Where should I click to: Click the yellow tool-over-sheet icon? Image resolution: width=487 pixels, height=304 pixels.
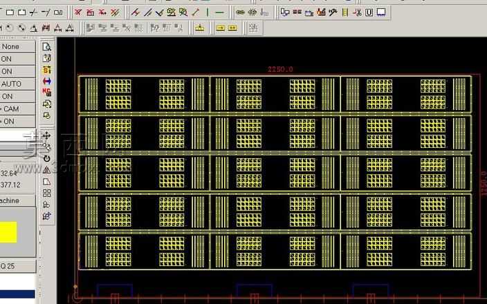[x=199, y=28]
